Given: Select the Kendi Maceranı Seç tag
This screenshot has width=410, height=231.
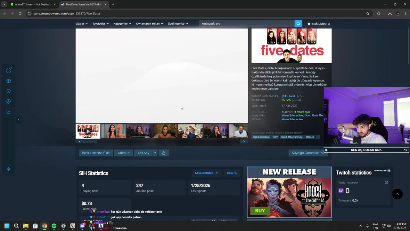Looking at the screenshot, I should [x=291, y=137].
